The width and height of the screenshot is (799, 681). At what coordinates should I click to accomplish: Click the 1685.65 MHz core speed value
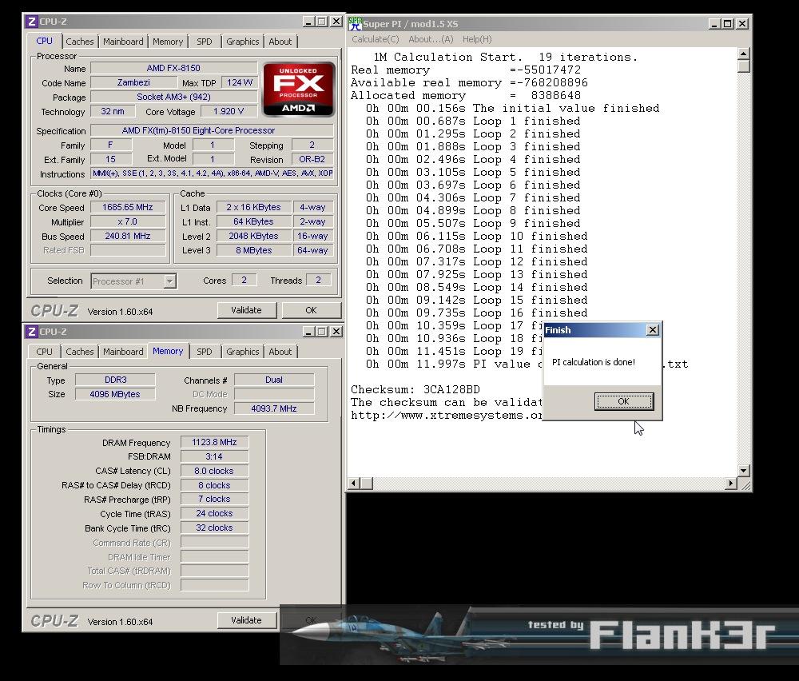(128, 207)
